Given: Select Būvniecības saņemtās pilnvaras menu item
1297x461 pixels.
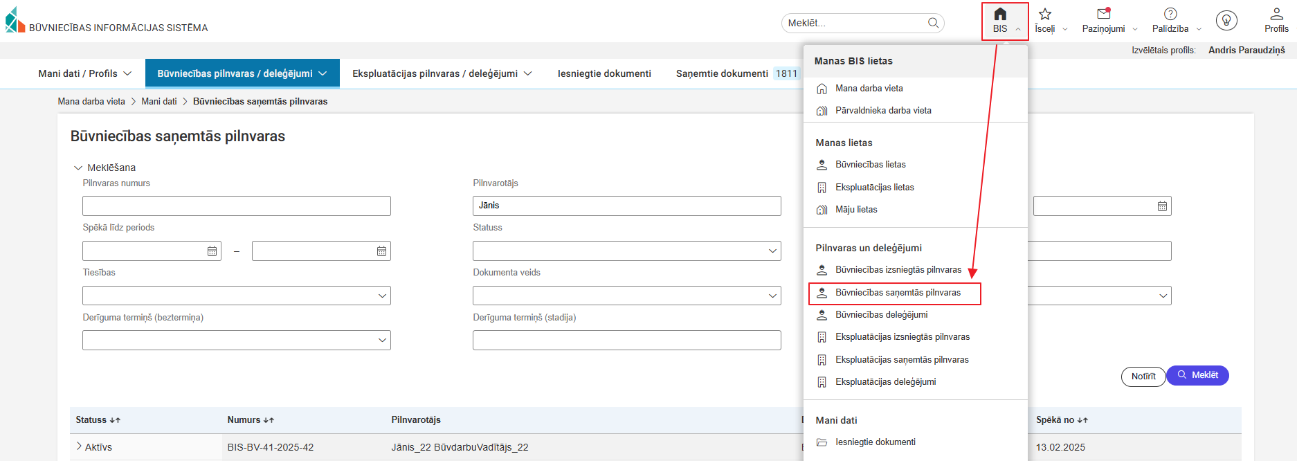Looking at the screenshot, I should coord(897,293).
